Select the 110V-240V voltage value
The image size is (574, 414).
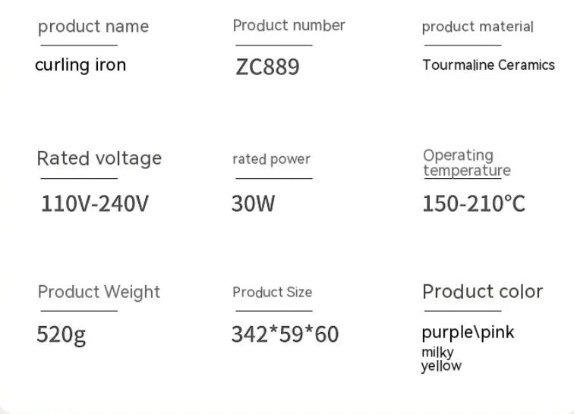95,204
